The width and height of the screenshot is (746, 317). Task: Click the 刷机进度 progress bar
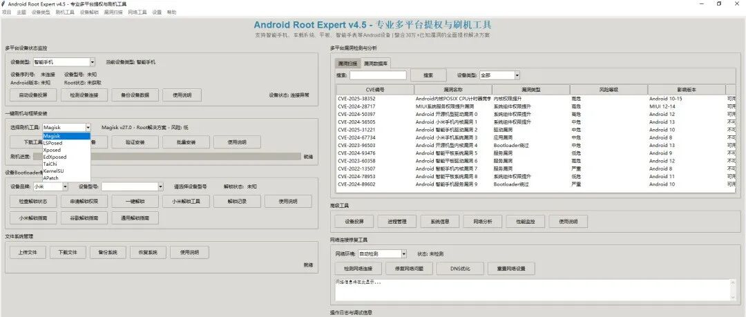click(x=167, y=156)
